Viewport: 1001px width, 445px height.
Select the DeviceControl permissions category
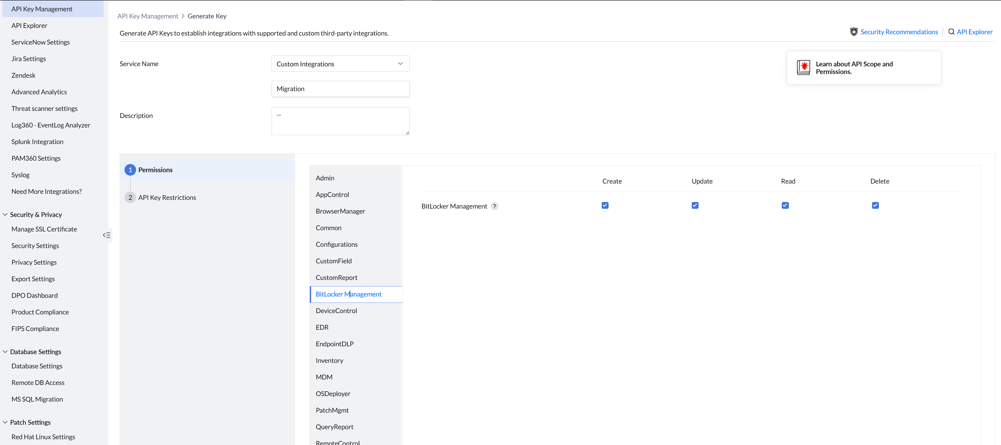point(336,310)
